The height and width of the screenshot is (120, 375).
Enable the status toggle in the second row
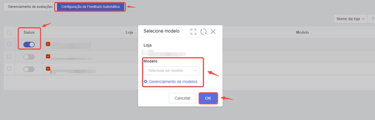point(29,57)
